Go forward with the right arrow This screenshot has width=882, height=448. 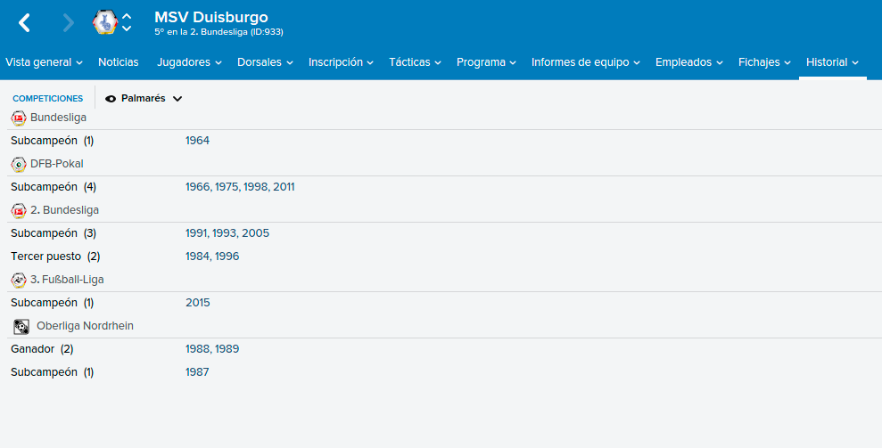(x=68, y=23)
